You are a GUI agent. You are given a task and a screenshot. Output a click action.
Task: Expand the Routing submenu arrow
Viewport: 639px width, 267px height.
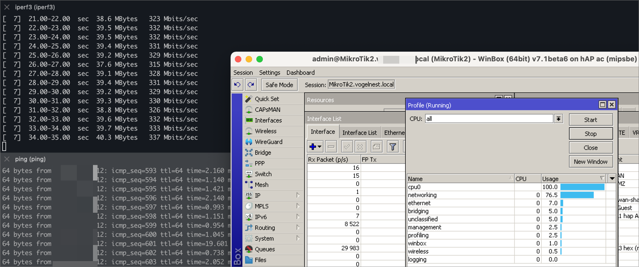pos(298,227)
